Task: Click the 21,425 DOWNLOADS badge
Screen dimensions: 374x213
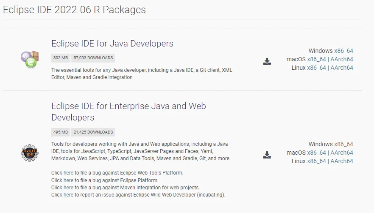Action: click(93, 132)
